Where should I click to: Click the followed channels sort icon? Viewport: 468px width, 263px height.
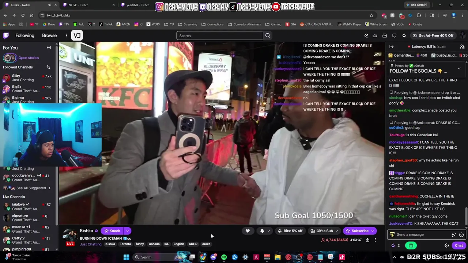coord(48,67)
